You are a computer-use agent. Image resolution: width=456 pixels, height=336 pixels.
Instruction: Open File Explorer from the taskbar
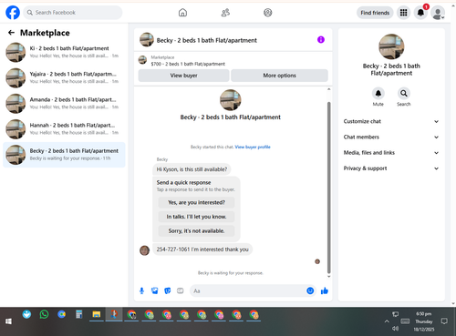coord(97,314)
